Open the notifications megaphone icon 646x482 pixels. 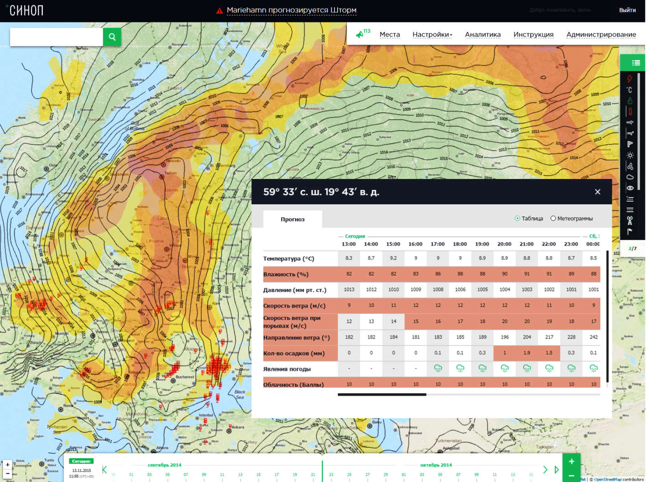(360, 34)
